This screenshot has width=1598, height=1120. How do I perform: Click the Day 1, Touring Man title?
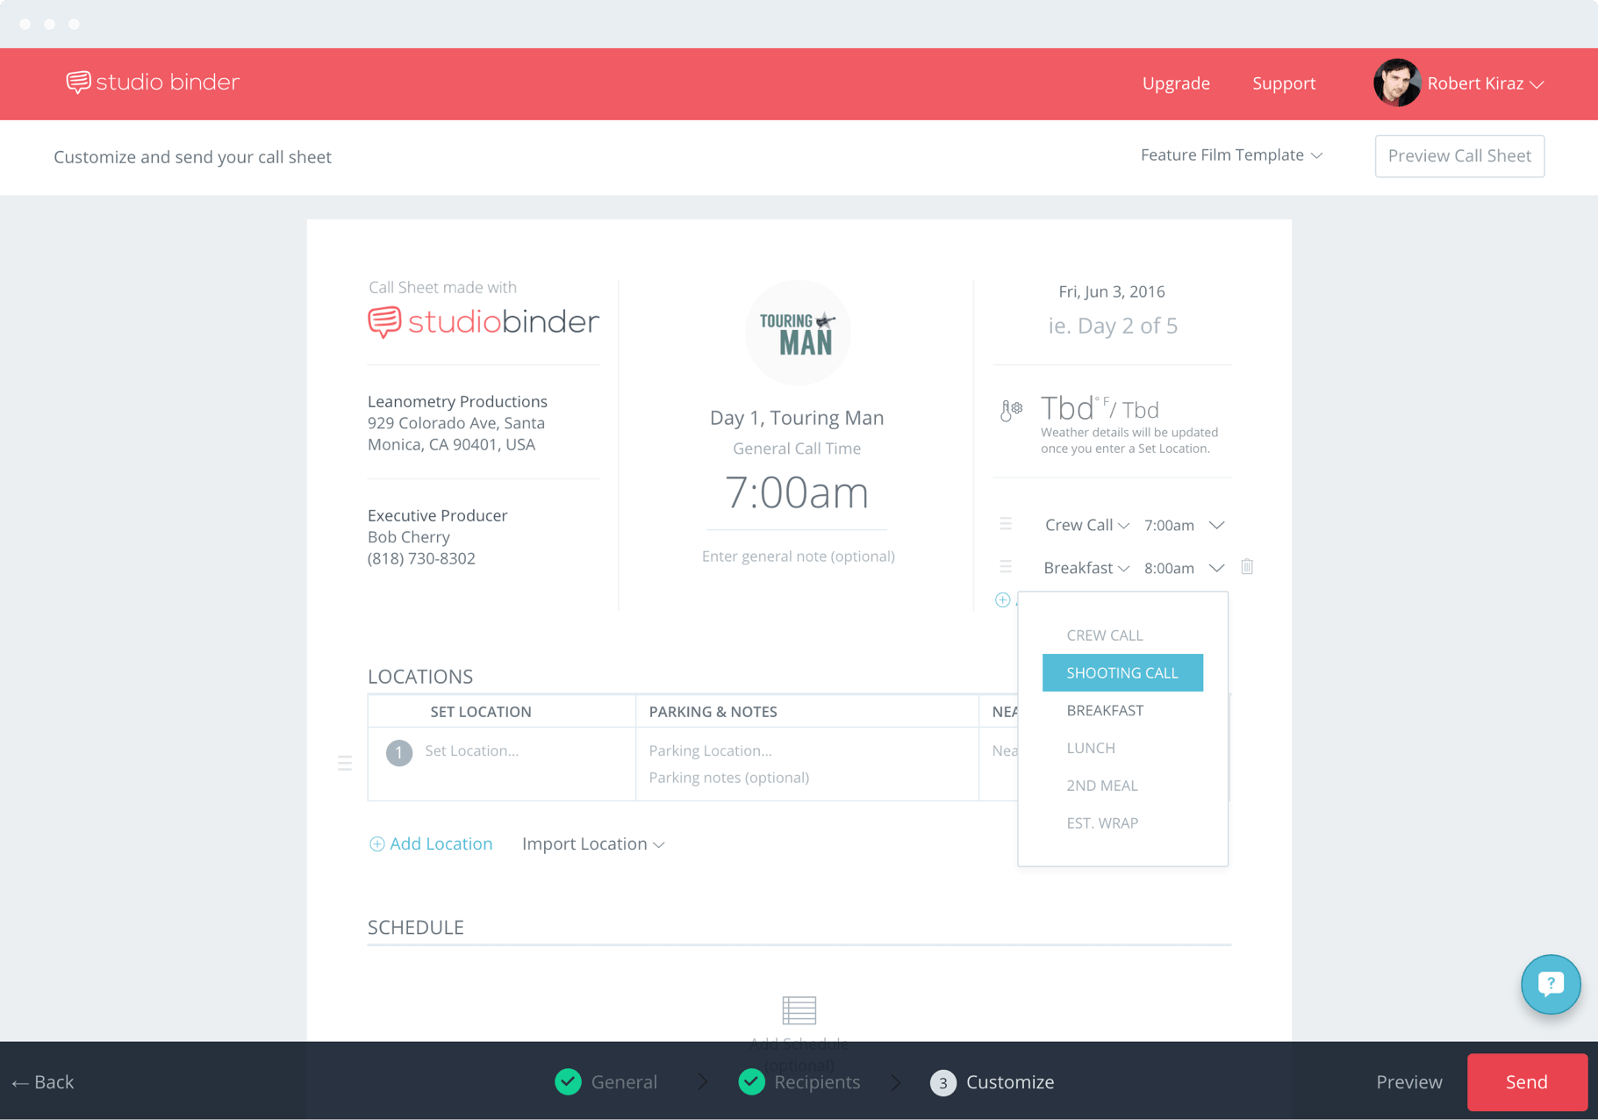click(797, 418)
